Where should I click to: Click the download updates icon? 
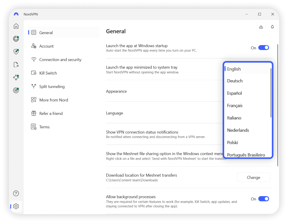click(261, 27)
